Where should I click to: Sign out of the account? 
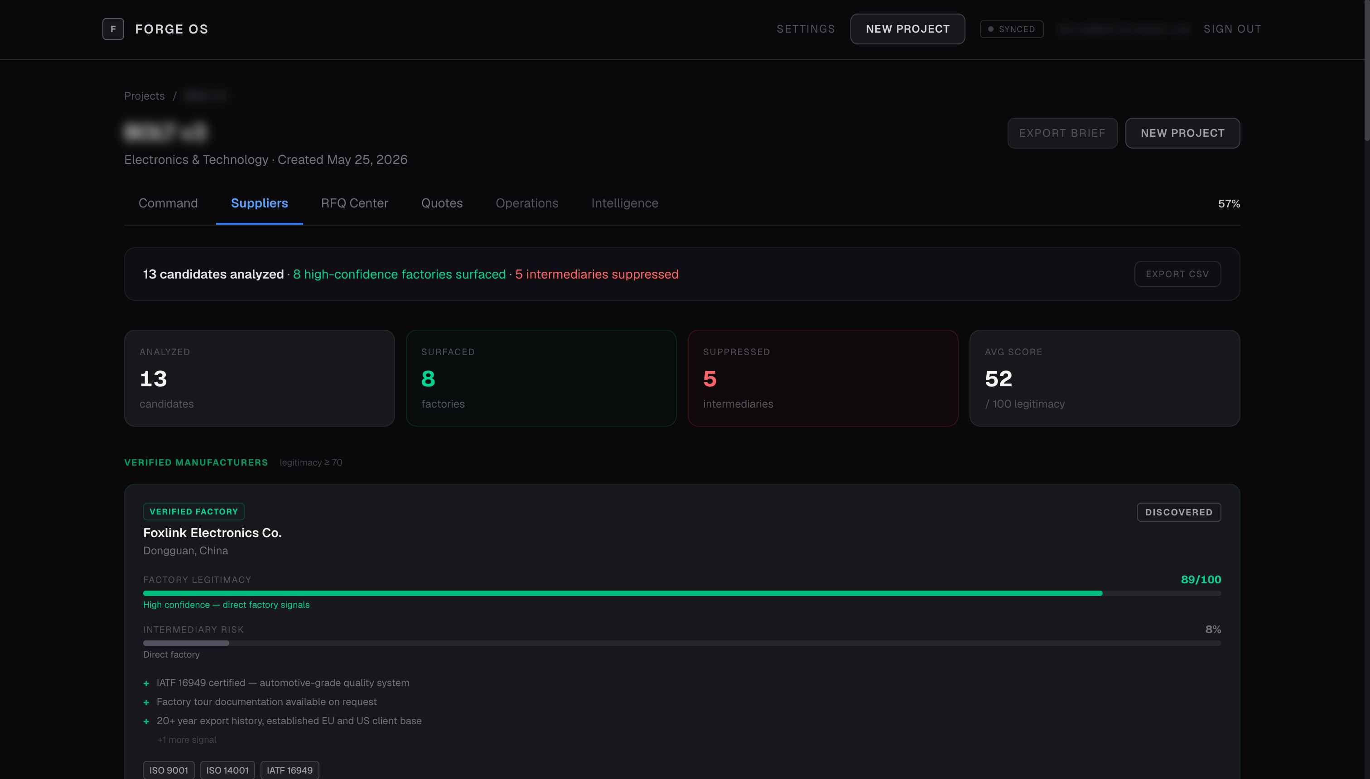[x=1232, y=29]
